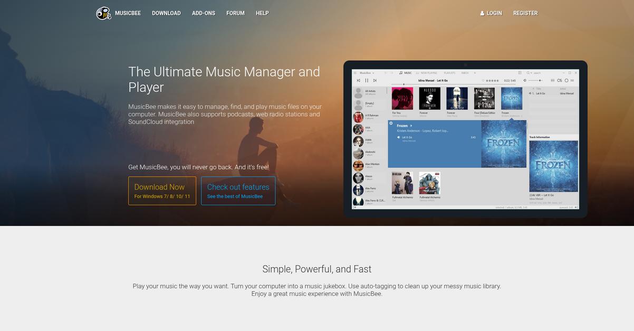Screen dimensions: 634x331
Task: Select Akeboshi in artist list
Action: [369, 153]
